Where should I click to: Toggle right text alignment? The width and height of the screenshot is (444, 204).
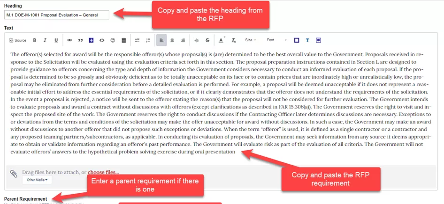tap(183, 40)
